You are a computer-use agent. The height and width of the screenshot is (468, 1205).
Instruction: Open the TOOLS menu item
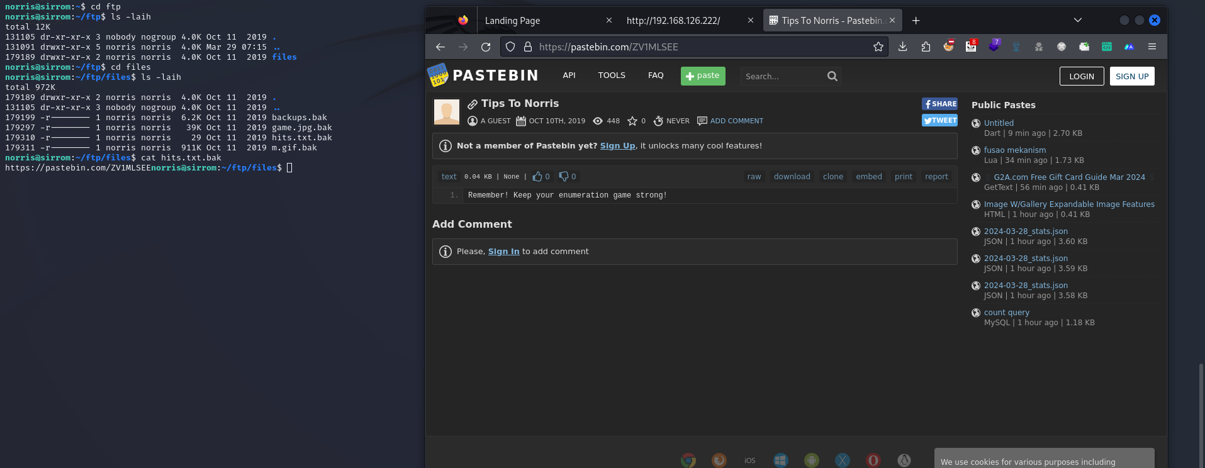pyautogui.click(x=612, y=75)
